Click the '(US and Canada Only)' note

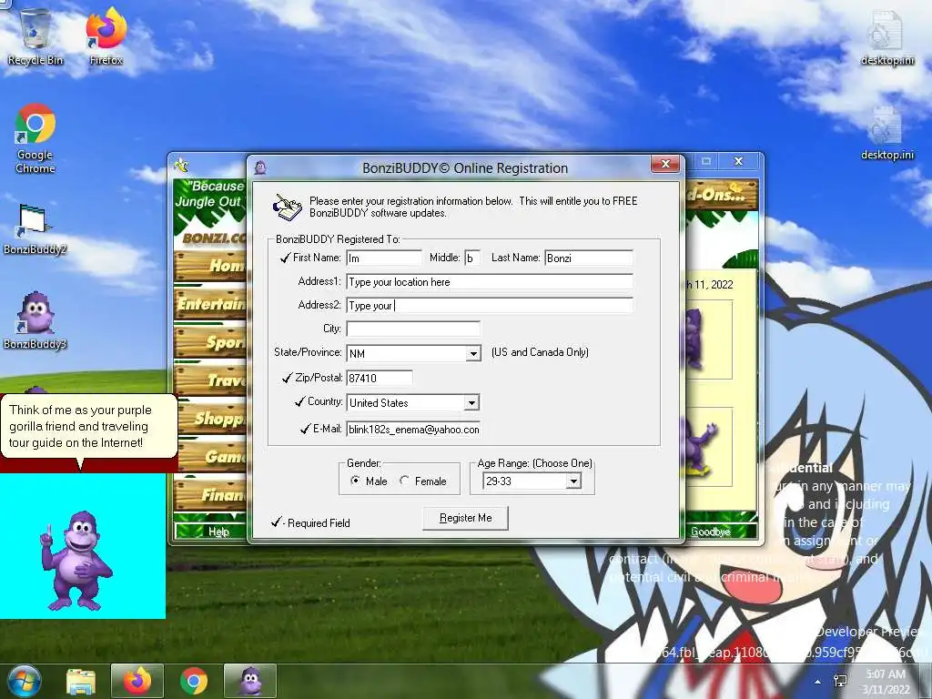click(540, 352)
